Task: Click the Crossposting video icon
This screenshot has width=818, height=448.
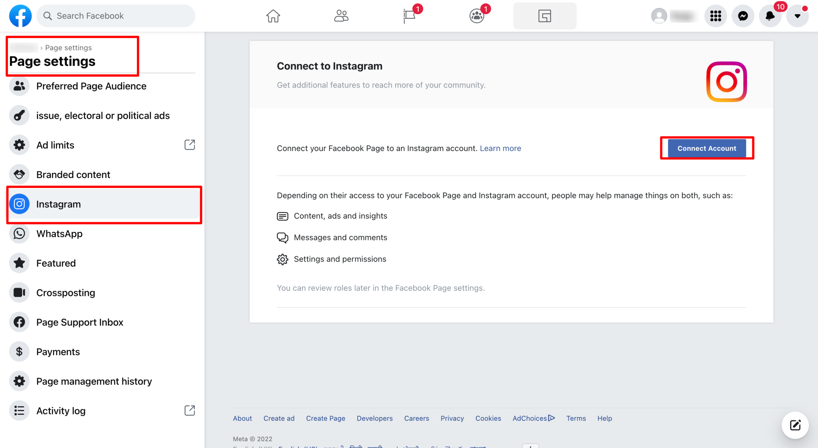Action: [x=19, y=292]
